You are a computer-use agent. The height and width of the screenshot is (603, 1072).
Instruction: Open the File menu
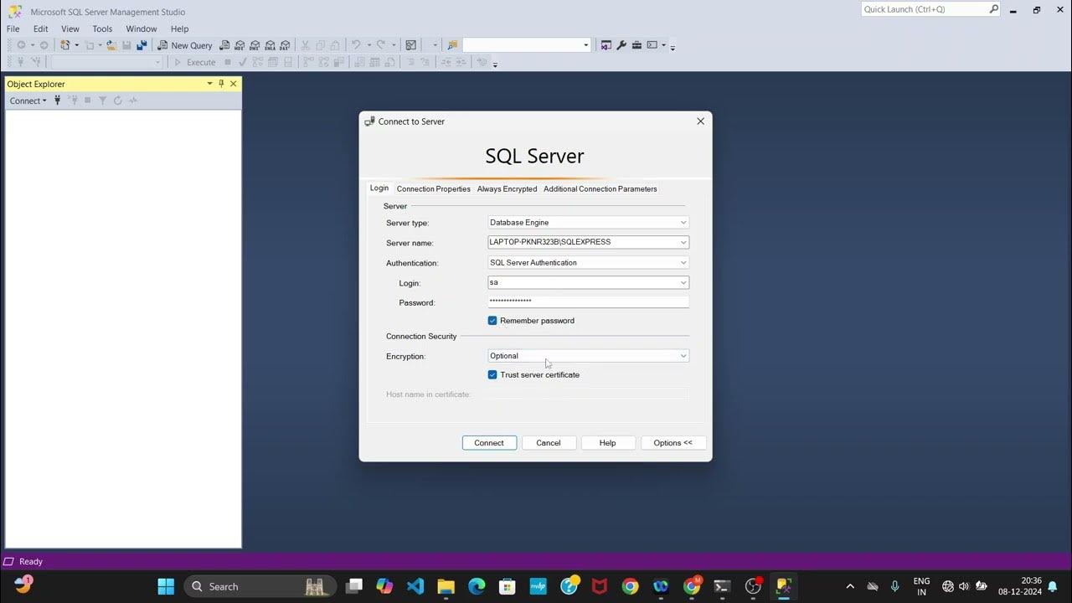13,28
